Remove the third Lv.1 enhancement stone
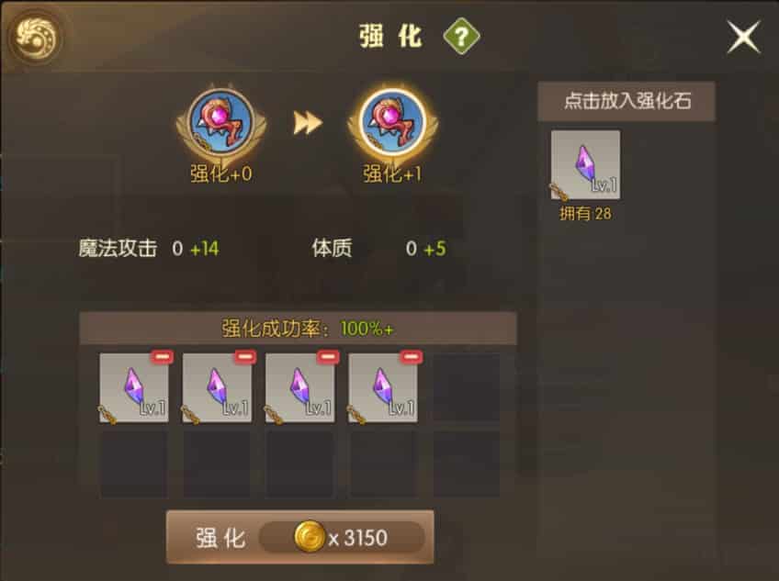779x581 pixels. click(328, 356)
